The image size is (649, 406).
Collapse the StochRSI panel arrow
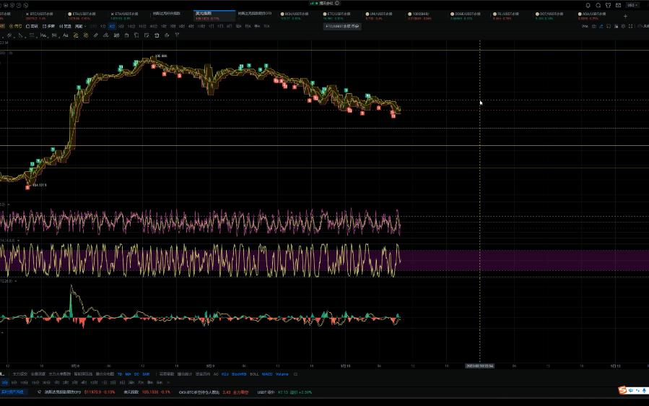[18, 241]
